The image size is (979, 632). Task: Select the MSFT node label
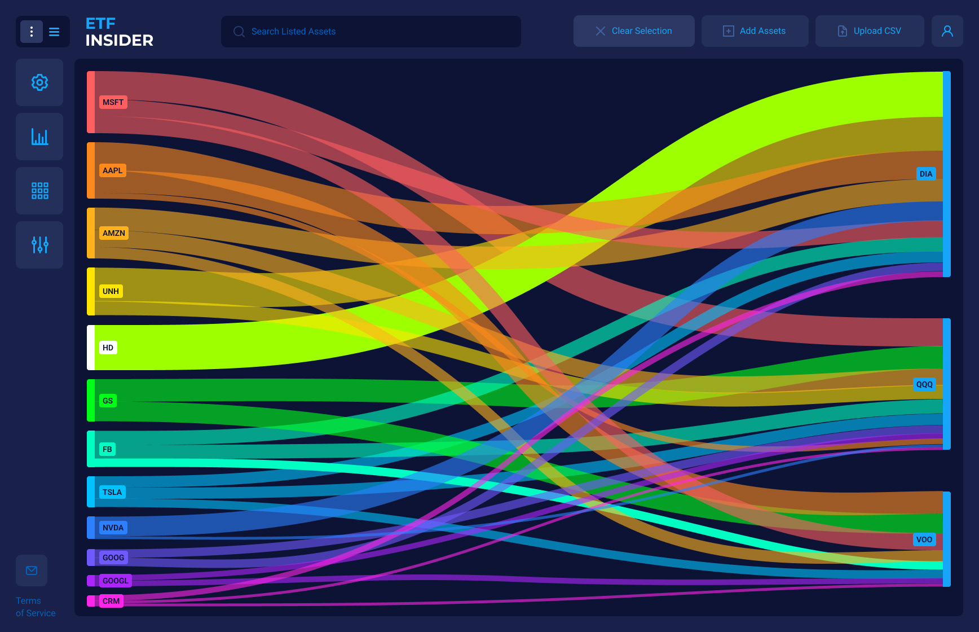113,102
